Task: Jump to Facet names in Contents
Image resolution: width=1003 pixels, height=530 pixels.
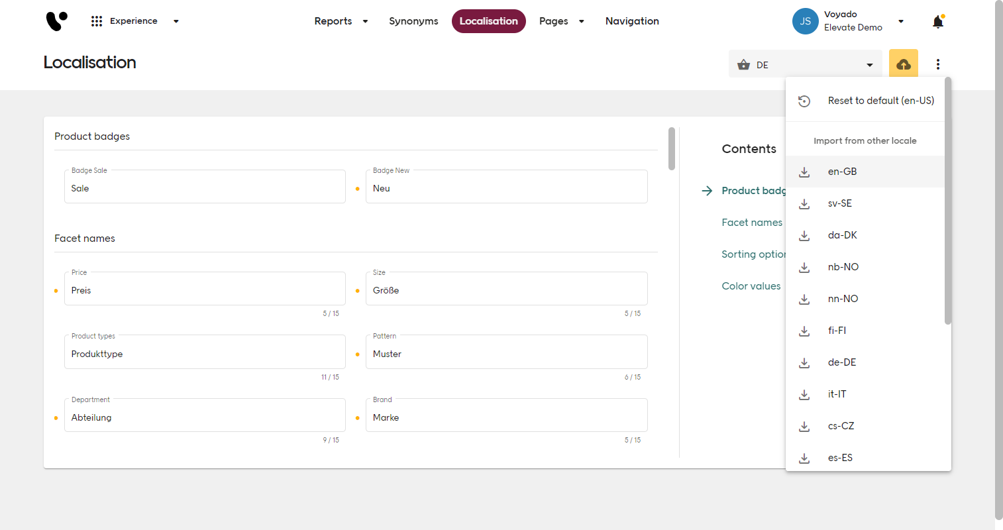Action: 752,223
